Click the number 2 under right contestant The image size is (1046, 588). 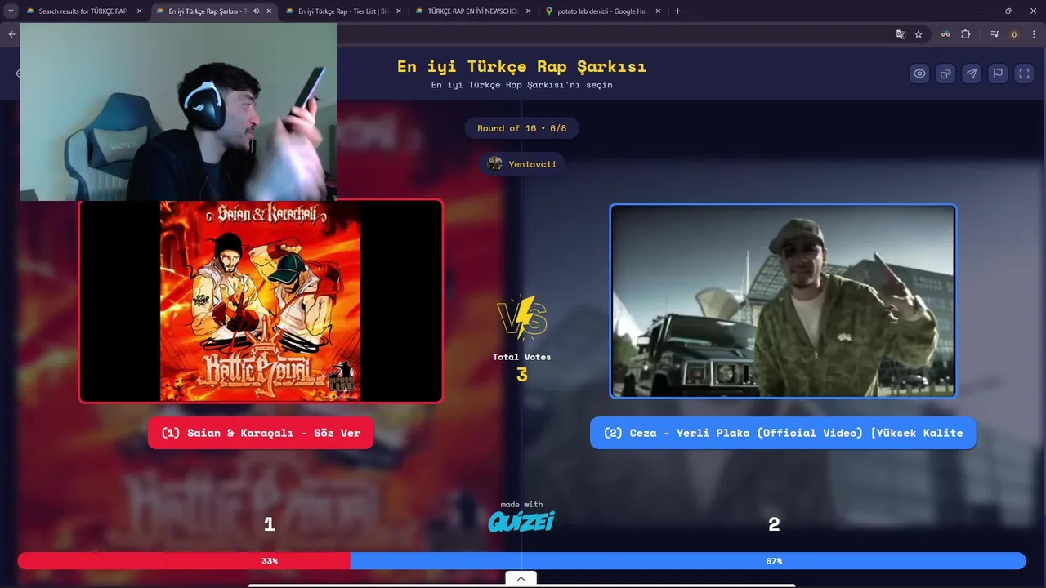(x=774, y=524)
